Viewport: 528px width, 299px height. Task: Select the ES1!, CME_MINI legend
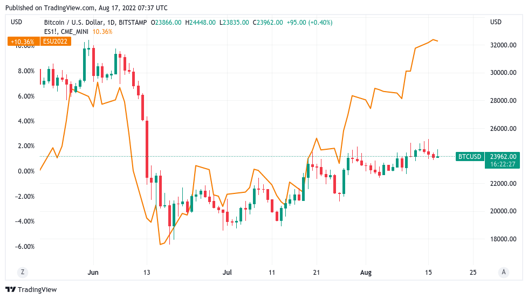click(x=66, y=32)
